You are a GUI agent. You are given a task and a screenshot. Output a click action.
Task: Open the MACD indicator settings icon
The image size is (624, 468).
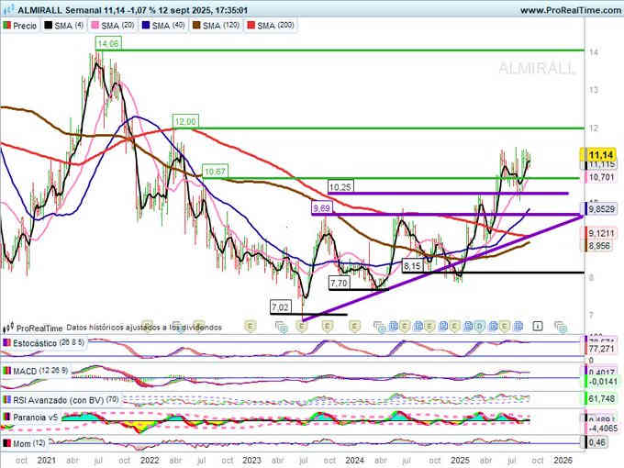pos(6,371)
